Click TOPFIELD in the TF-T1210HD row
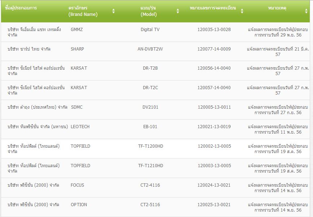Viewport: 313px width, 217px height. [x=81, y=166]
